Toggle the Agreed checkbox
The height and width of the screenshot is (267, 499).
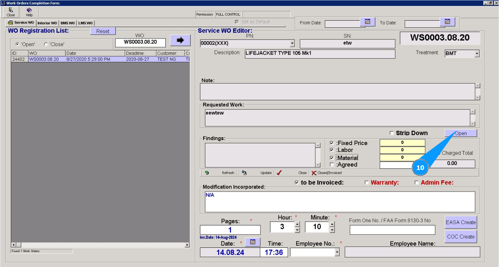click(332, 165)
